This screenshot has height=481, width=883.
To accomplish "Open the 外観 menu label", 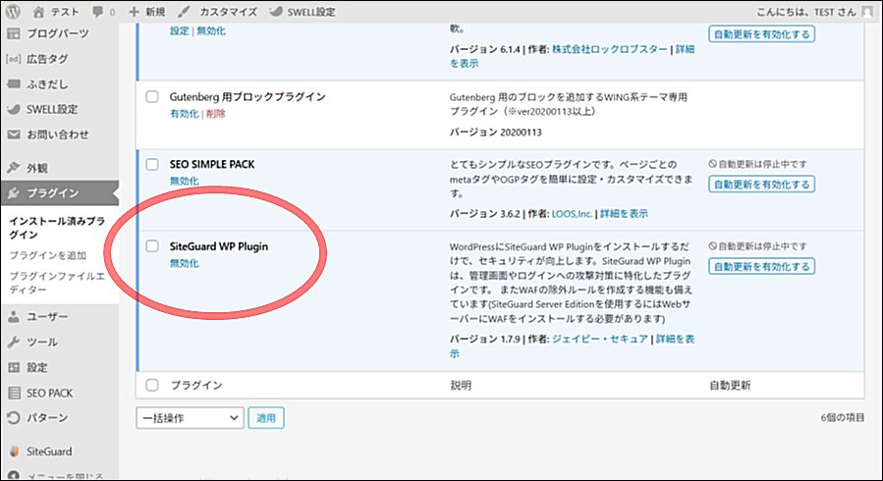I will 37,168.
